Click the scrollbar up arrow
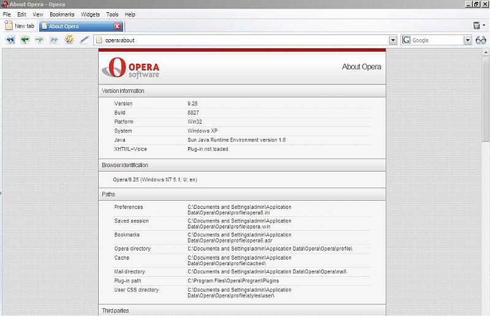The width and height of the screenshot is (490, 316). [486, 53]
